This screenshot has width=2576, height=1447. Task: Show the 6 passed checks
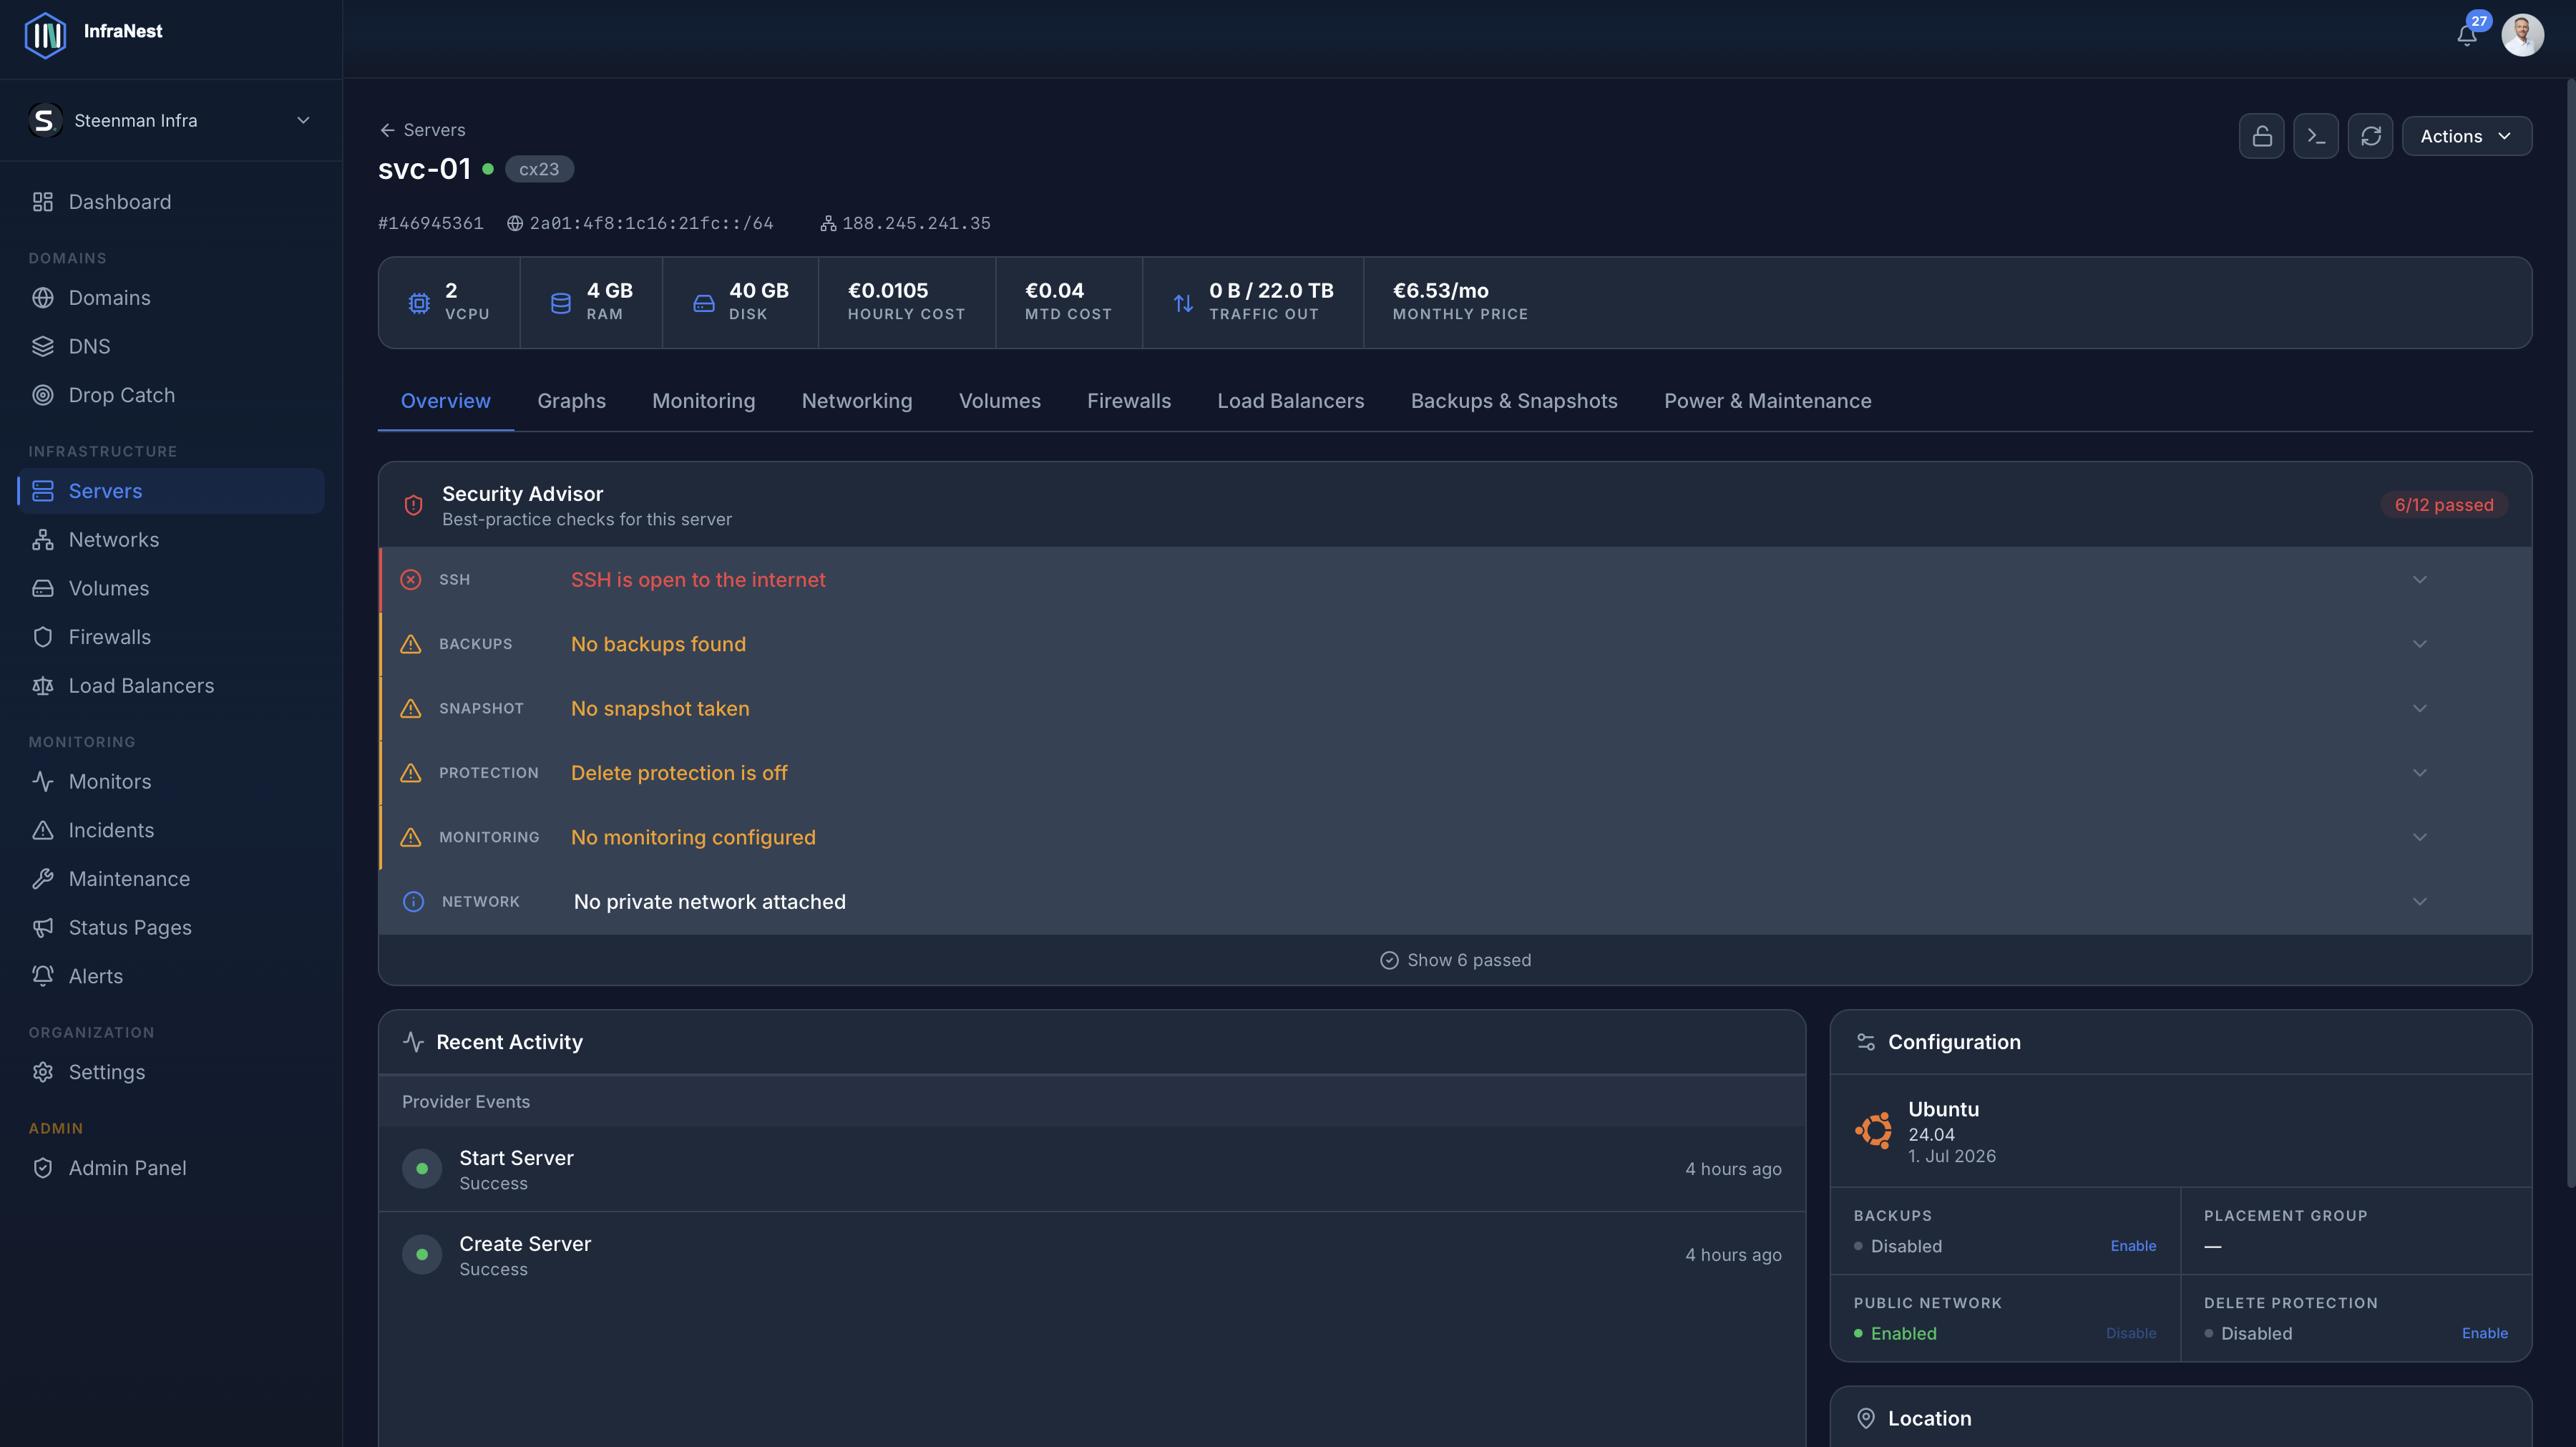1455,960
